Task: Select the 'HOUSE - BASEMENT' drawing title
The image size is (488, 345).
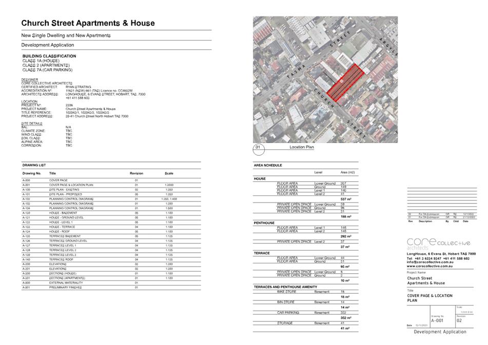Action: coord(63,213)
